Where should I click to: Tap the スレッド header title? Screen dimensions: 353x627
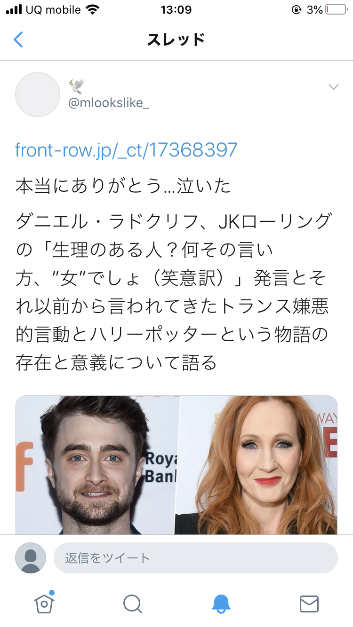(176, 39)
